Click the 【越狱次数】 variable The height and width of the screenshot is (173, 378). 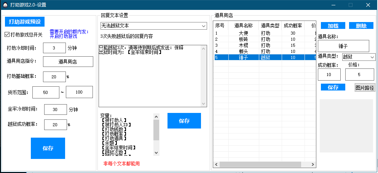pos(114,152)
